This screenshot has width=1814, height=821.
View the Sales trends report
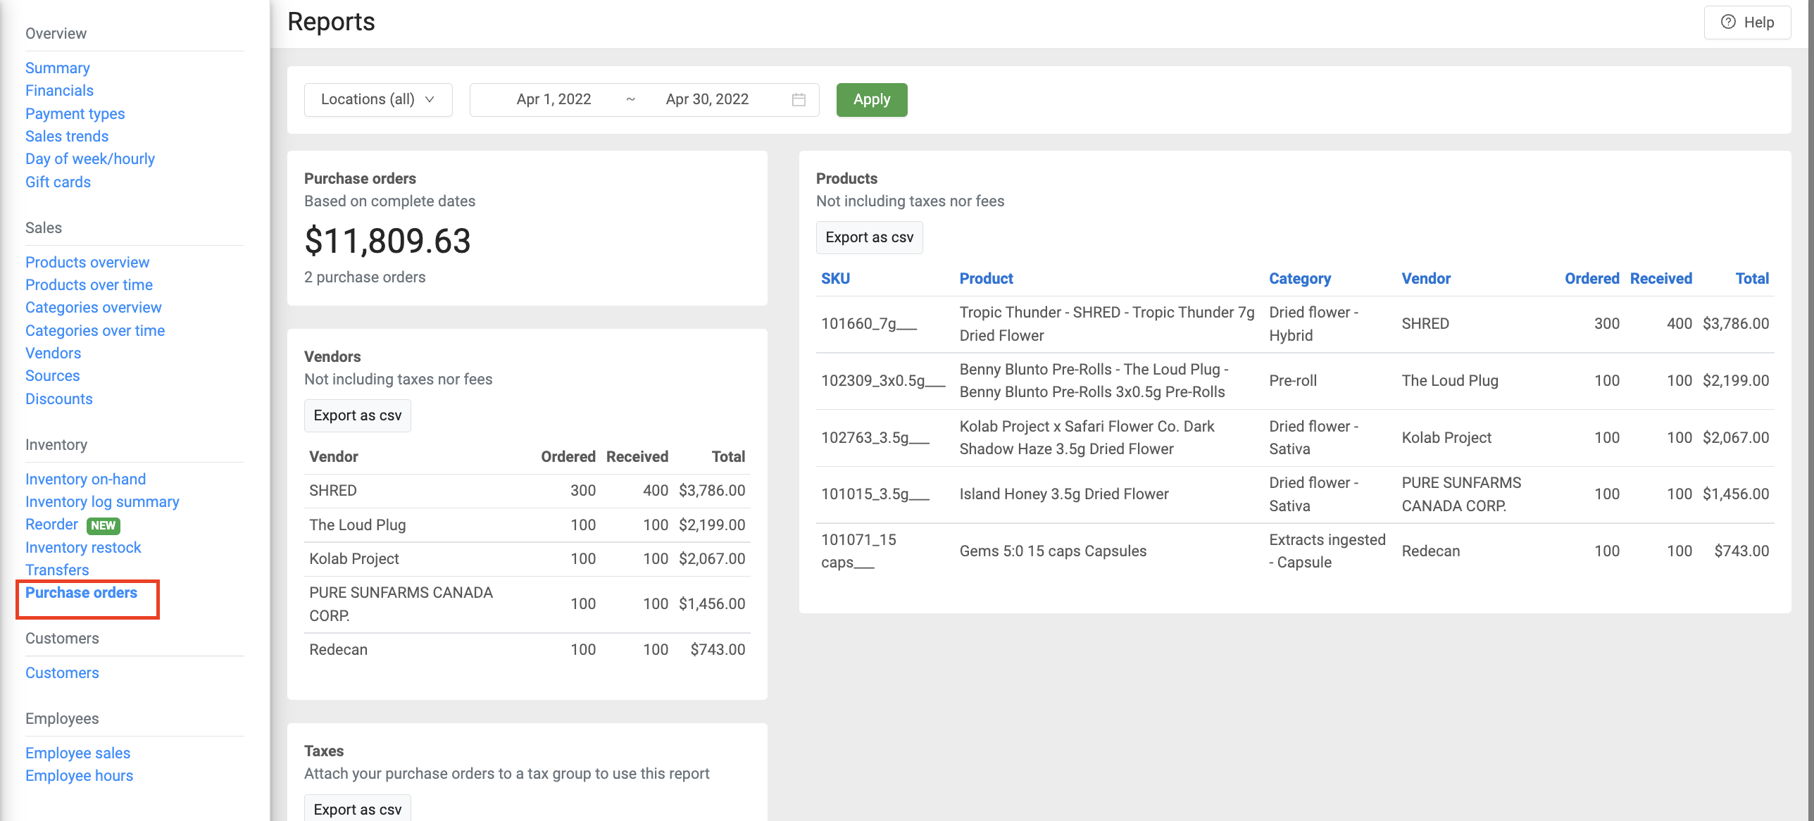click(67, 136)
